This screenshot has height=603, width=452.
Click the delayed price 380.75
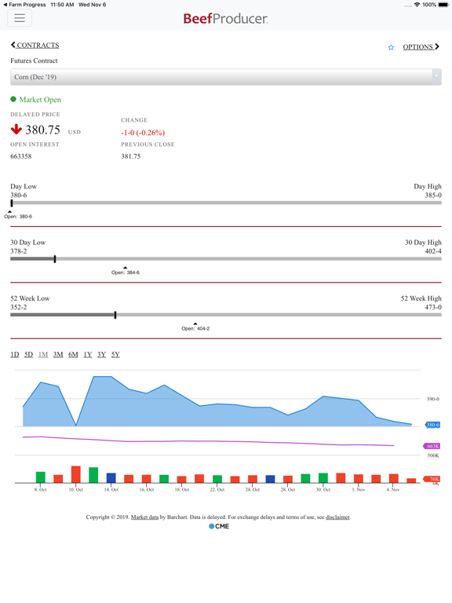click(42, 130)
